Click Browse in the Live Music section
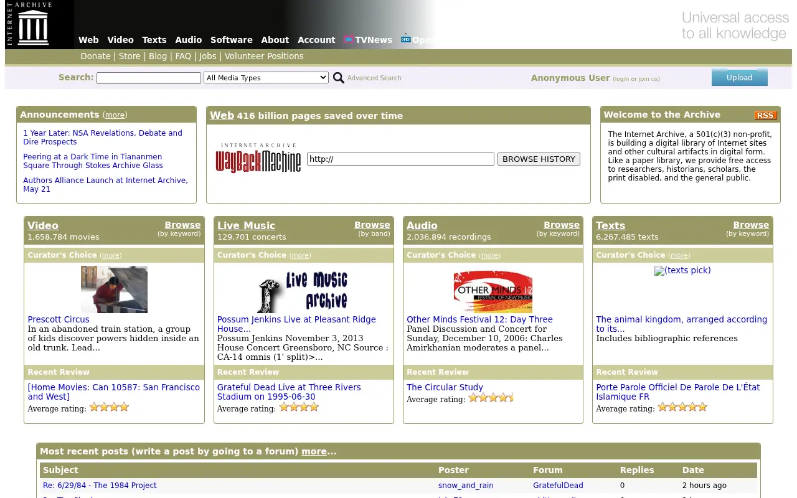This screenshot has width=797, height=498. 372,225
